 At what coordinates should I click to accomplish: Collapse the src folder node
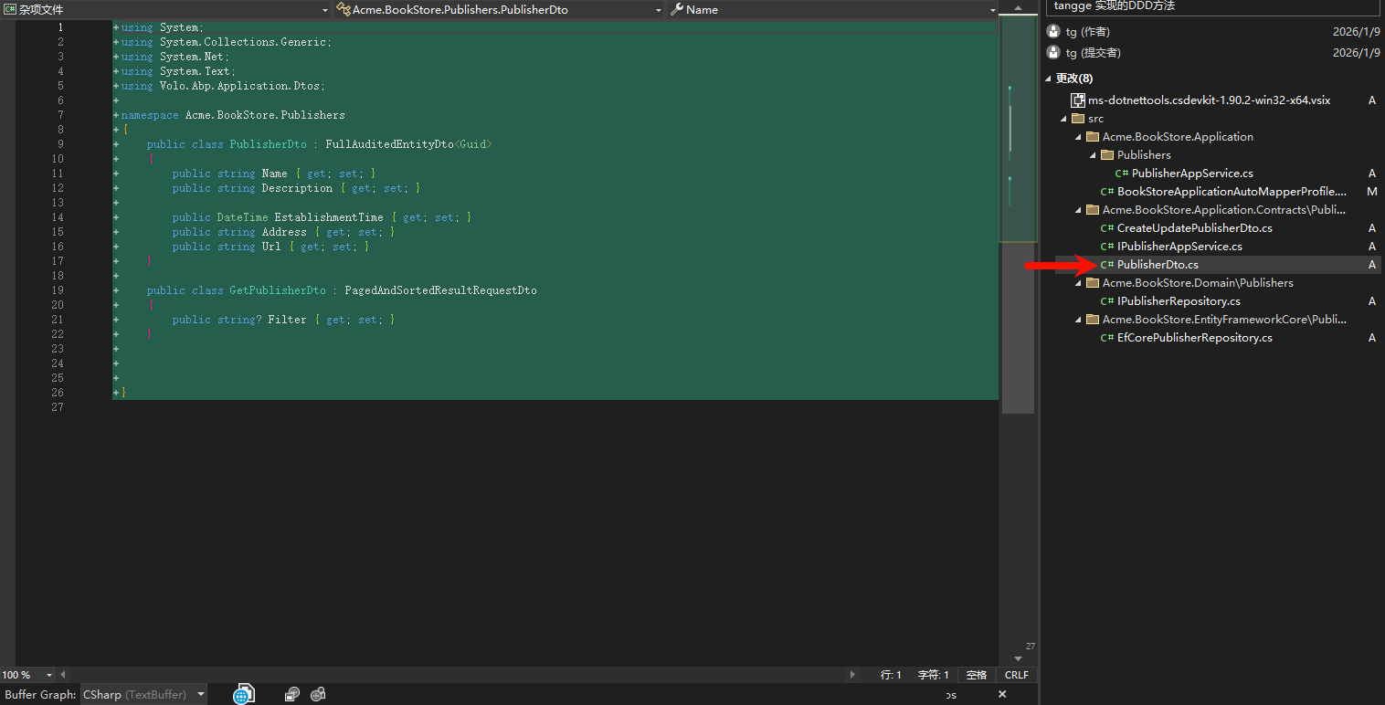click(1063, 119)
